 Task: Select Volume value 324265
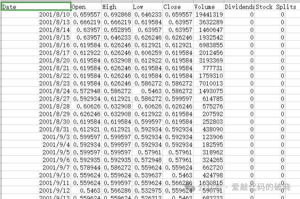pos(209,159)
